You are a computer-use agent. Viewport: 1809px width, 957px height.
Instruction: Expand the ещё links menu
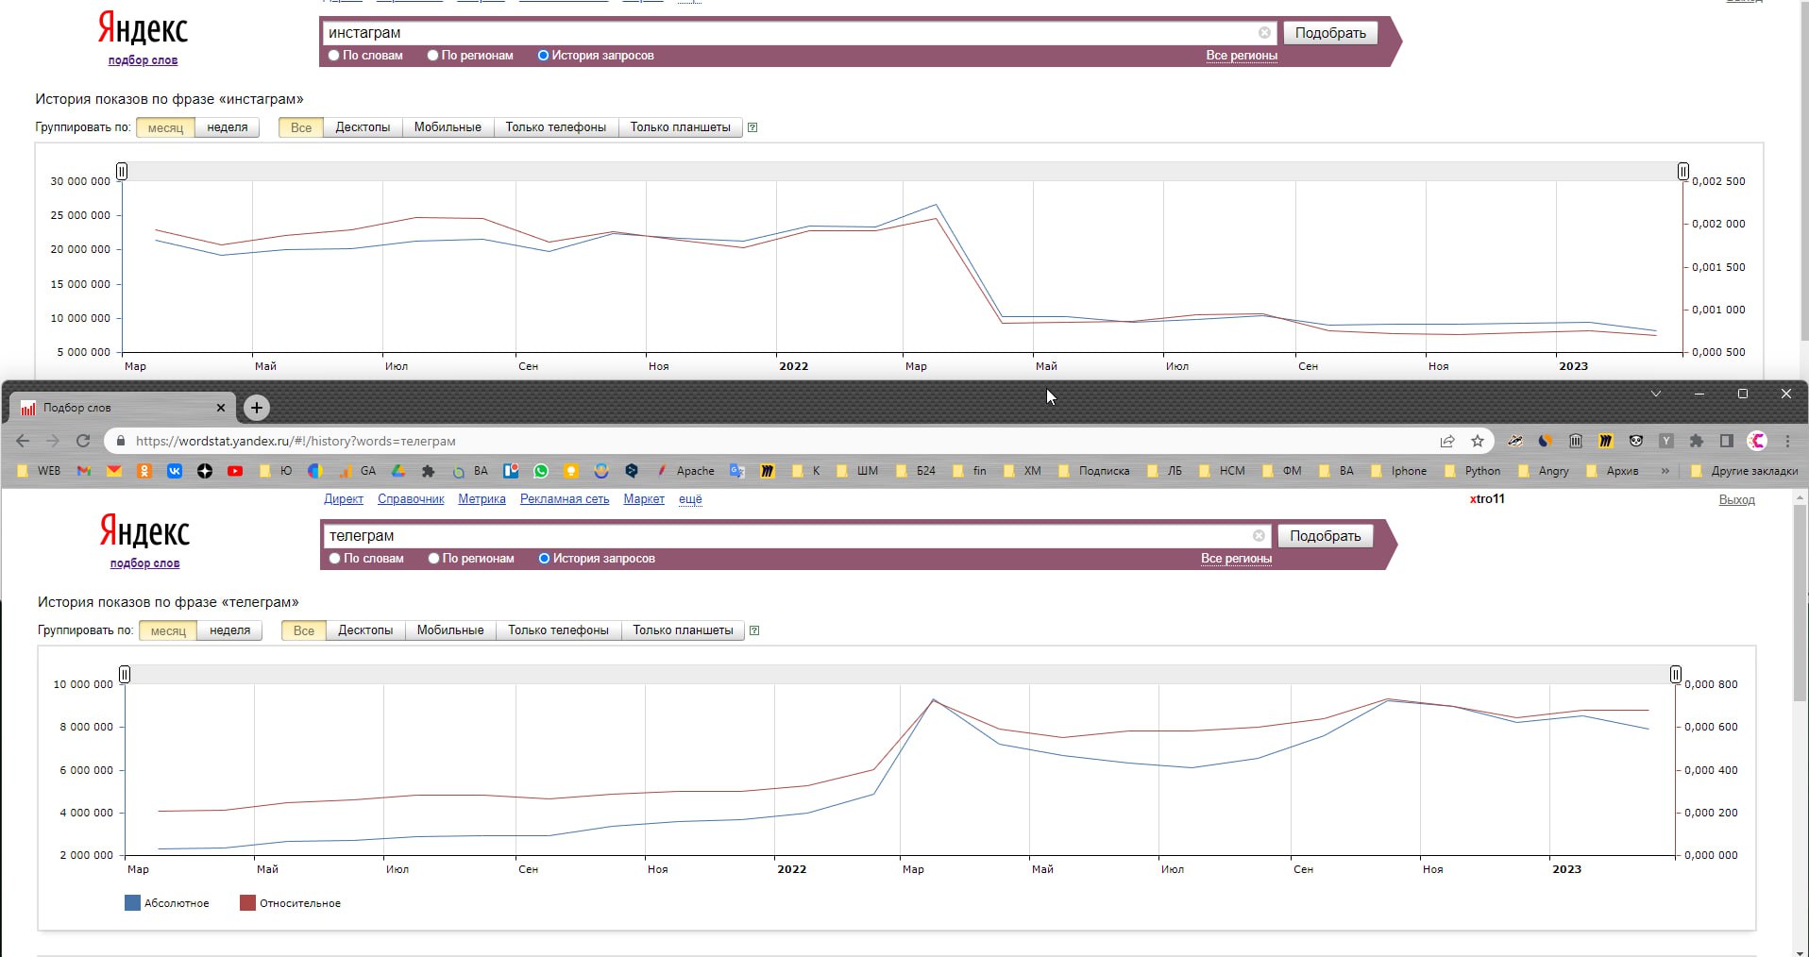click(690, 498)
